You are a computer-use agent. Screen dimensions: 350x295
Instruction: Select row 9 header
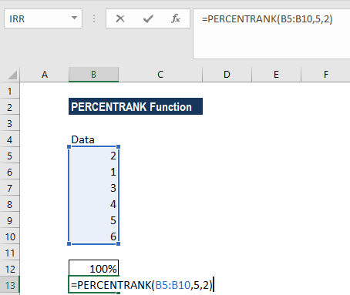coord(10,220)
